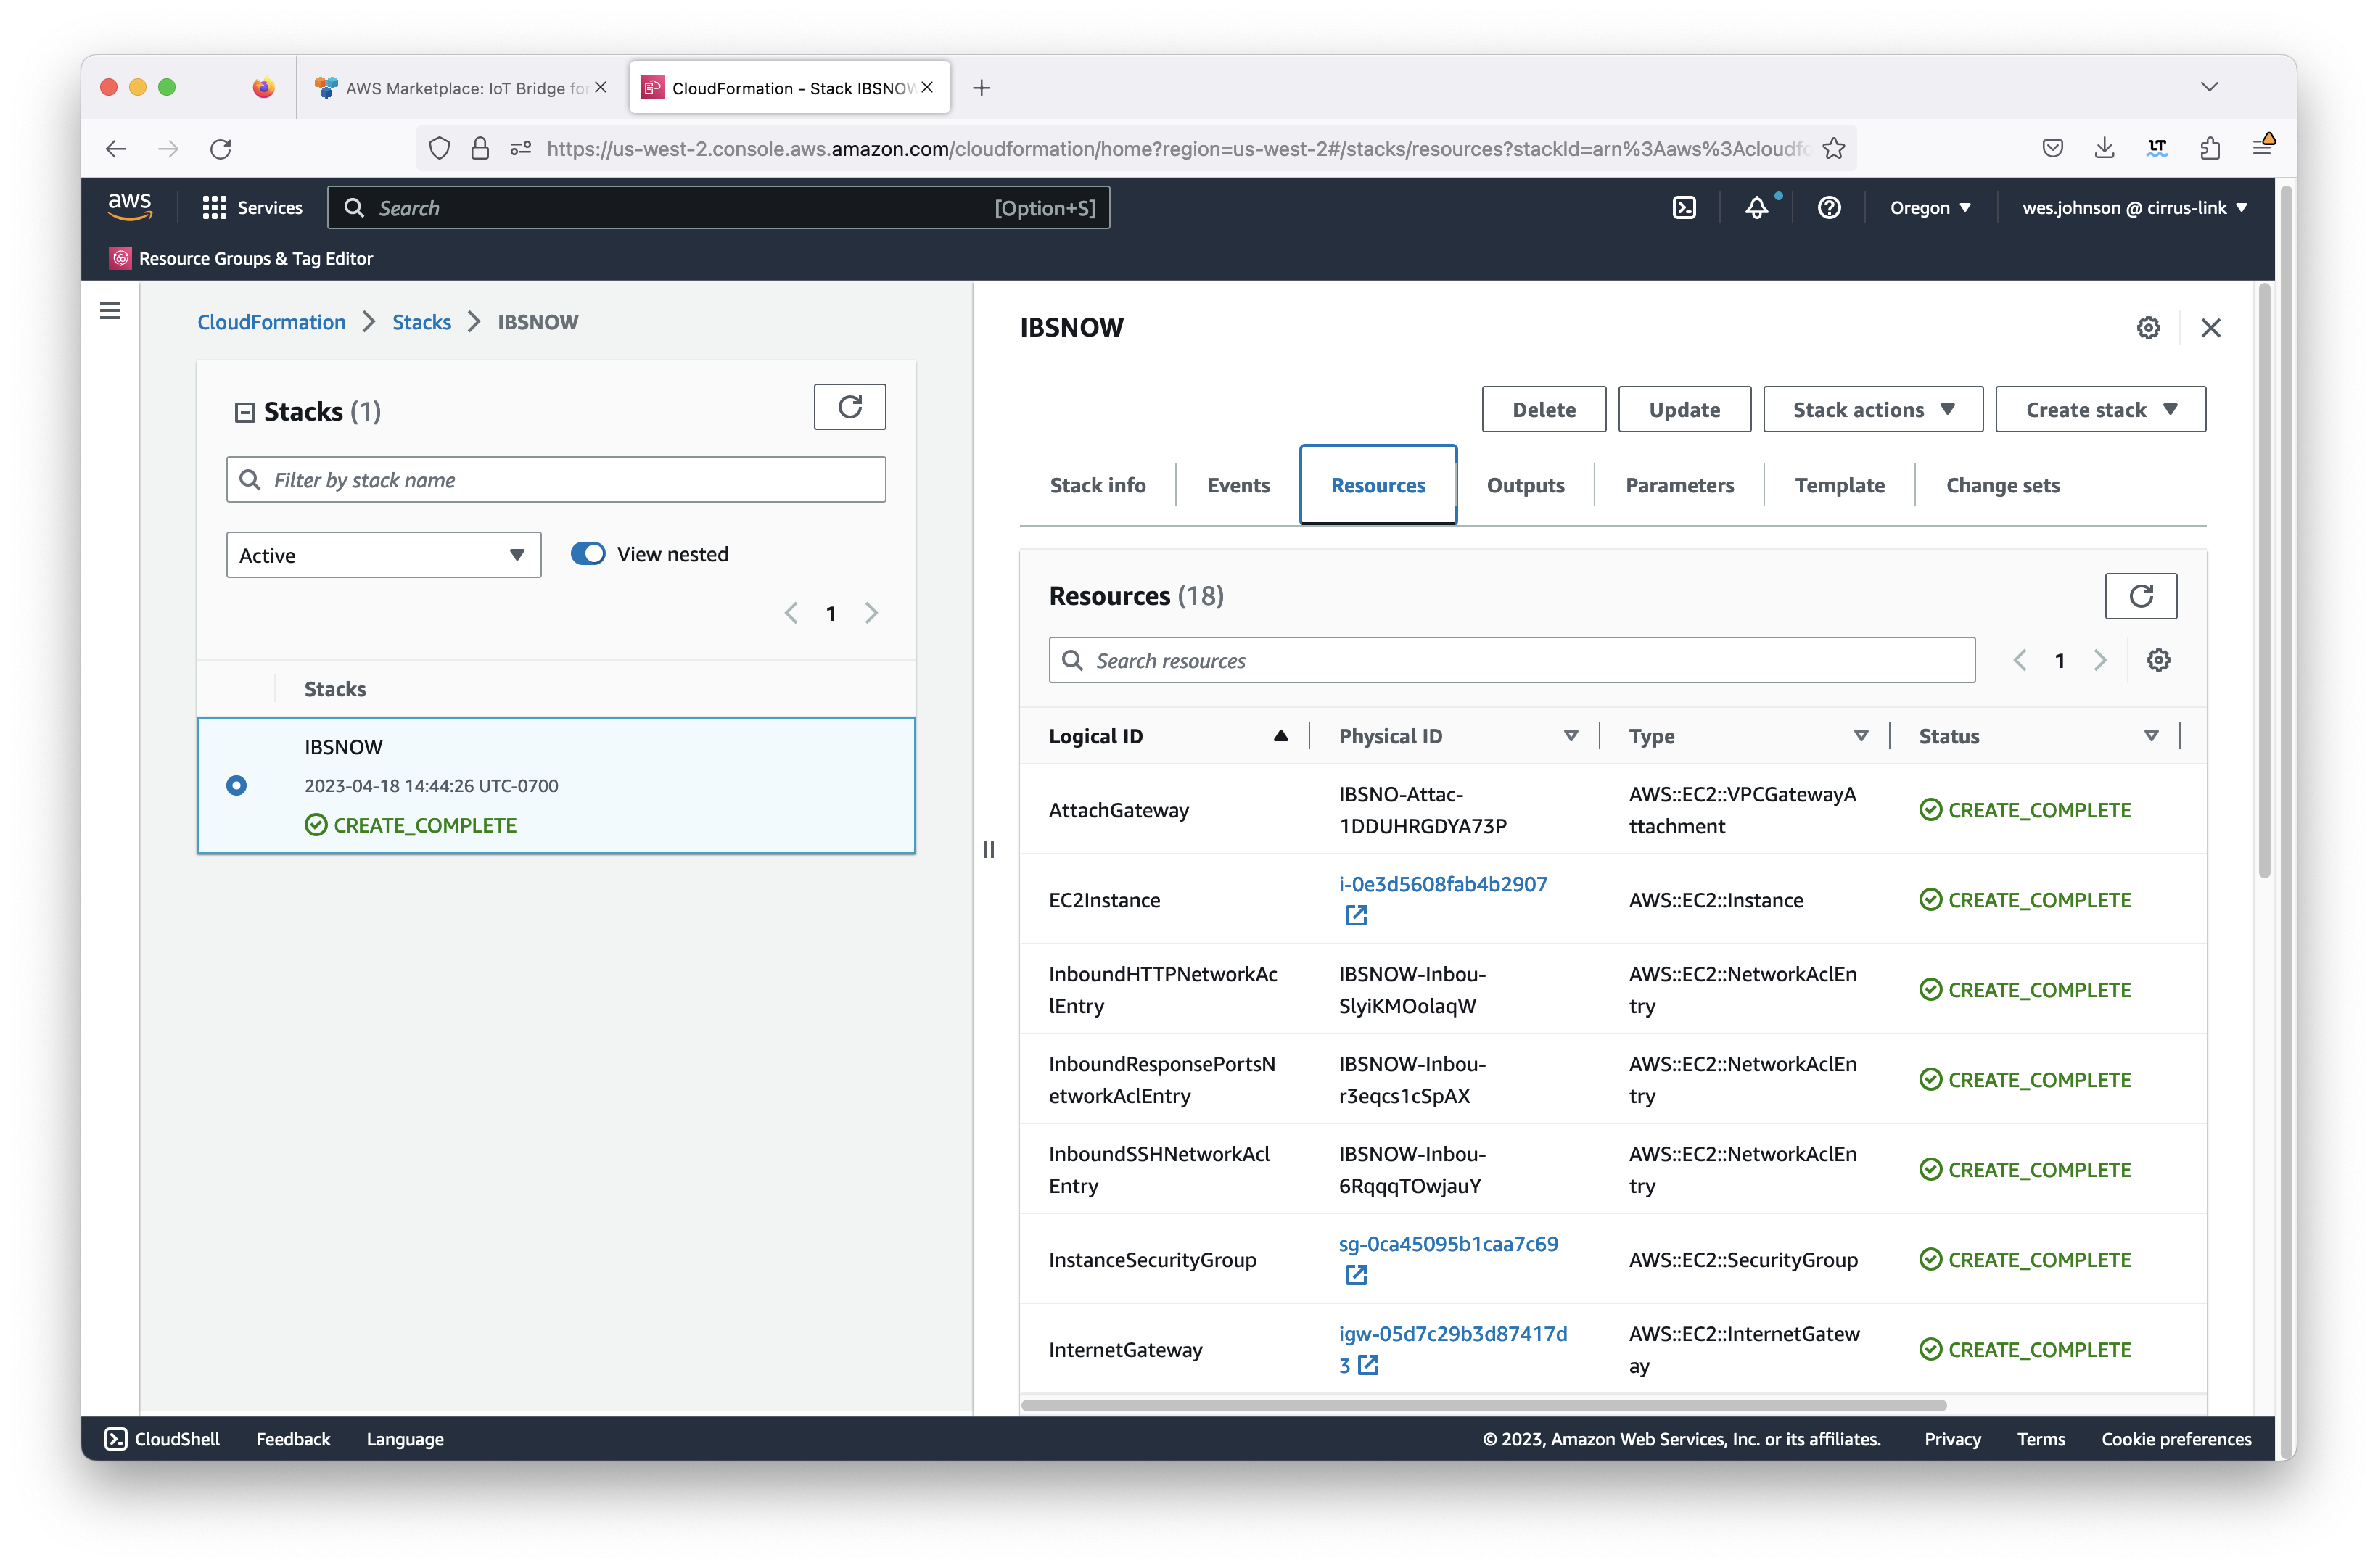Switch to AWS Marketplace browser tab
The height and width of the screenshot is (1568, 2378).
pos(460,88)
